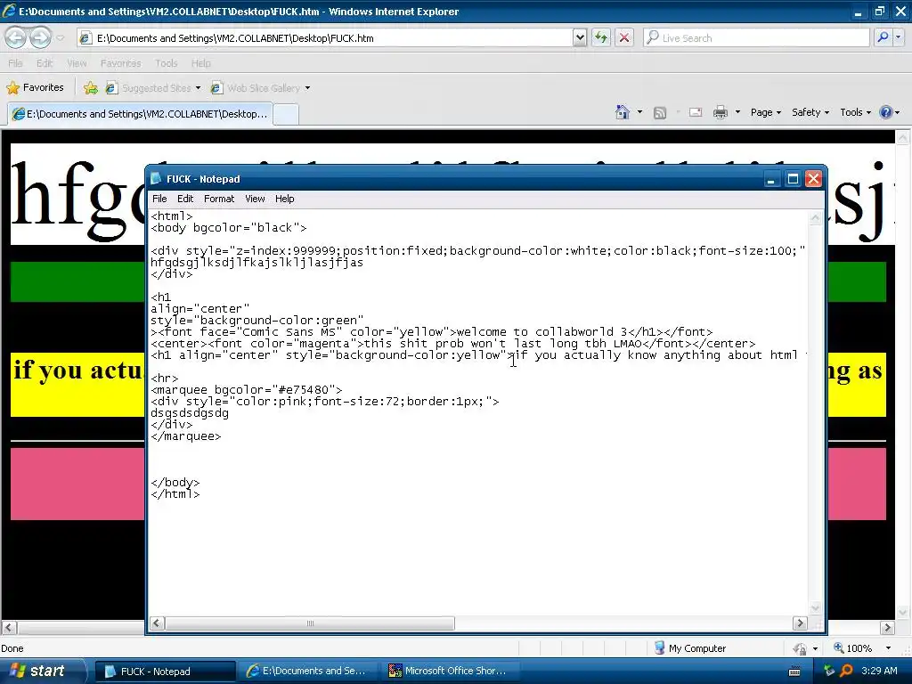Click the Protected Mode security status icon

click(801, 648)
